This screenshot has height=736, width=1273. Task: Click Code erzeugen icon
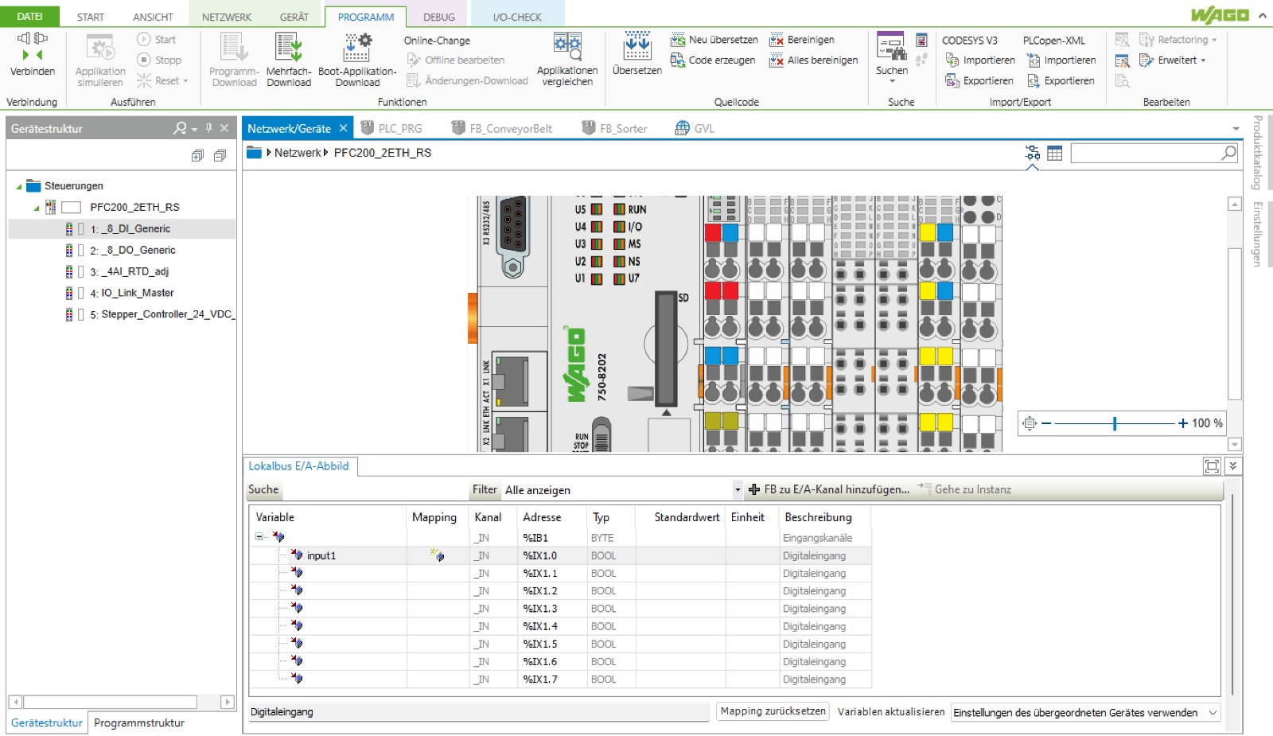click(678, 60)
